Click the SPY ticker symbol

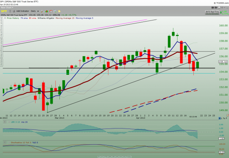click(4, 11)
